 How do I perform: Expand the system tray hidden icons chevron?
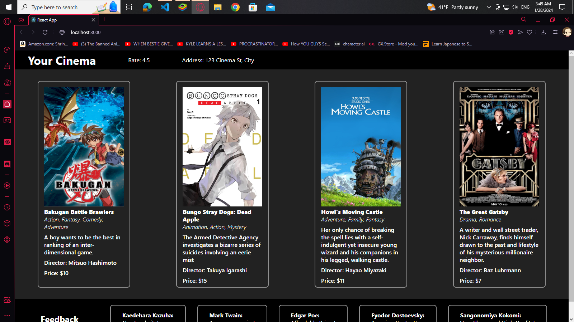(x=489, y=7)
